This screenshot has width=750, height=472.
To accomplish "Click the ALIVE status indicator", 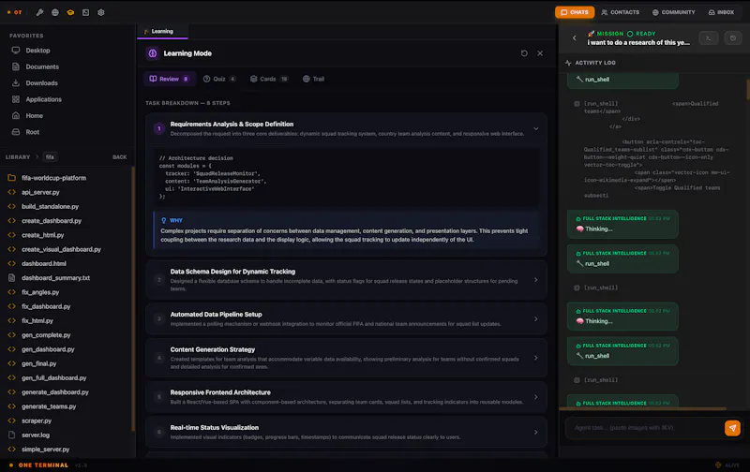I will (727, 465).
